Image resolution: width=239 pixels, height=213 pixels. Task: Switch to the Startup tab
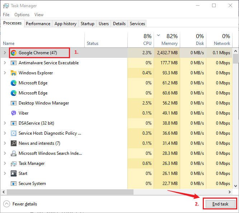(x=87, y=24)
